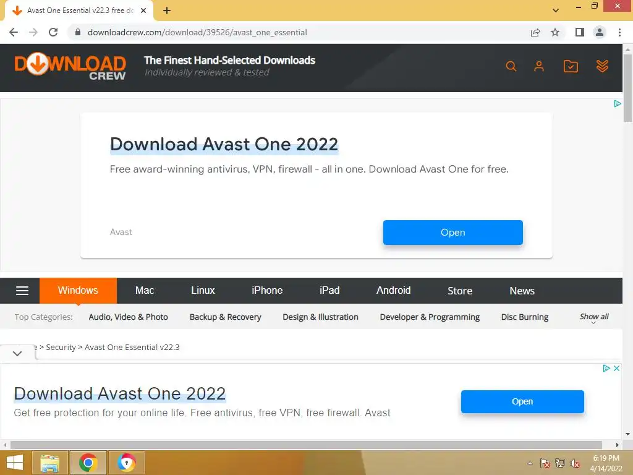Open Developer & Programming category

[x=430, y=317]
